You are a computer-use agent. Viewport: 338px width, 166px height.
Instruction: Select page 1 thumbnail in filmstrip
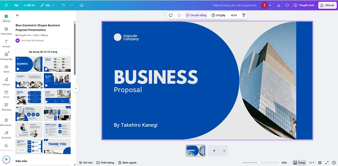196,151
